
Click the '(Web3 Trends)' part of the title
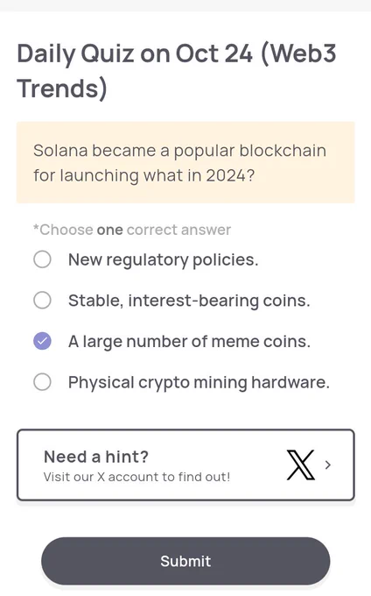click(177, 71)
